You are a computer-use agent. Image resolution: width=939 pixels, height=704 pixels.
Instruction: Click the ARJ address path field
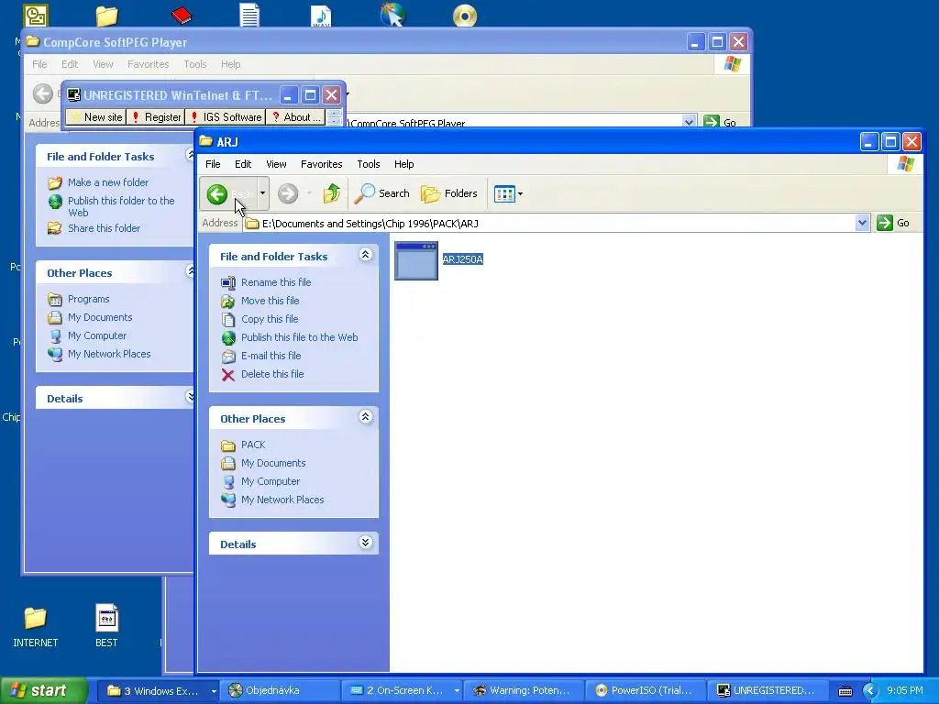tap(549, 224)
